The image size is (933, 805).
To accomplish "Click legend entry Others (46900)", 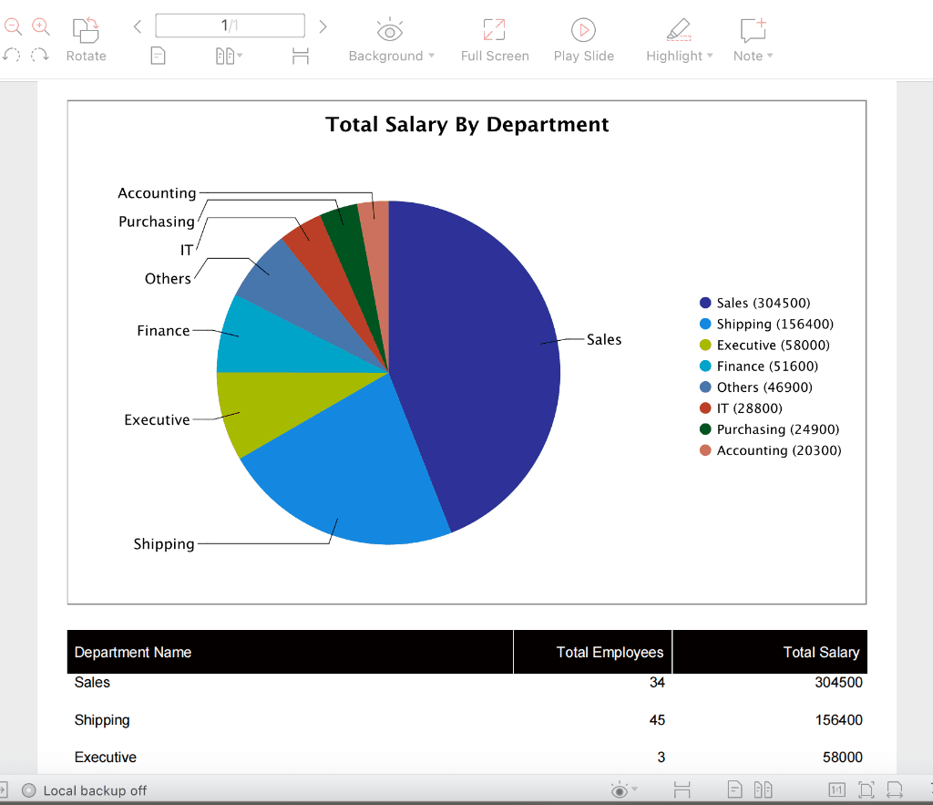I will (x=755, y=387).
